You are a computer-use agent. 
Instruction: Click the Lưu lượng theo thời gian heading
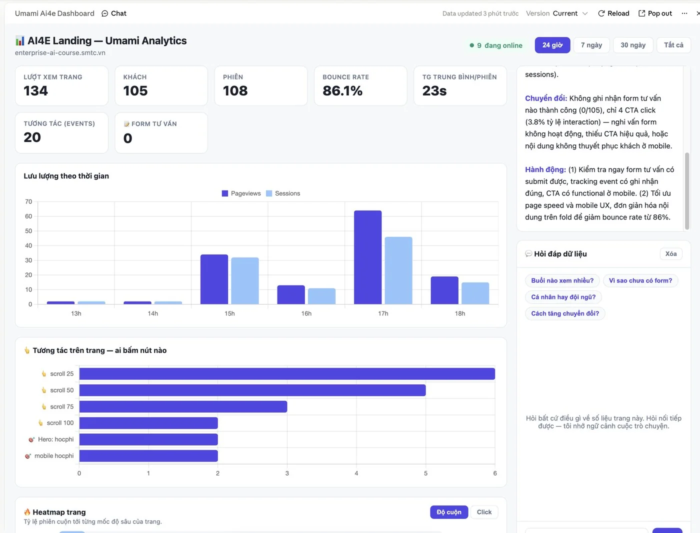66,176
